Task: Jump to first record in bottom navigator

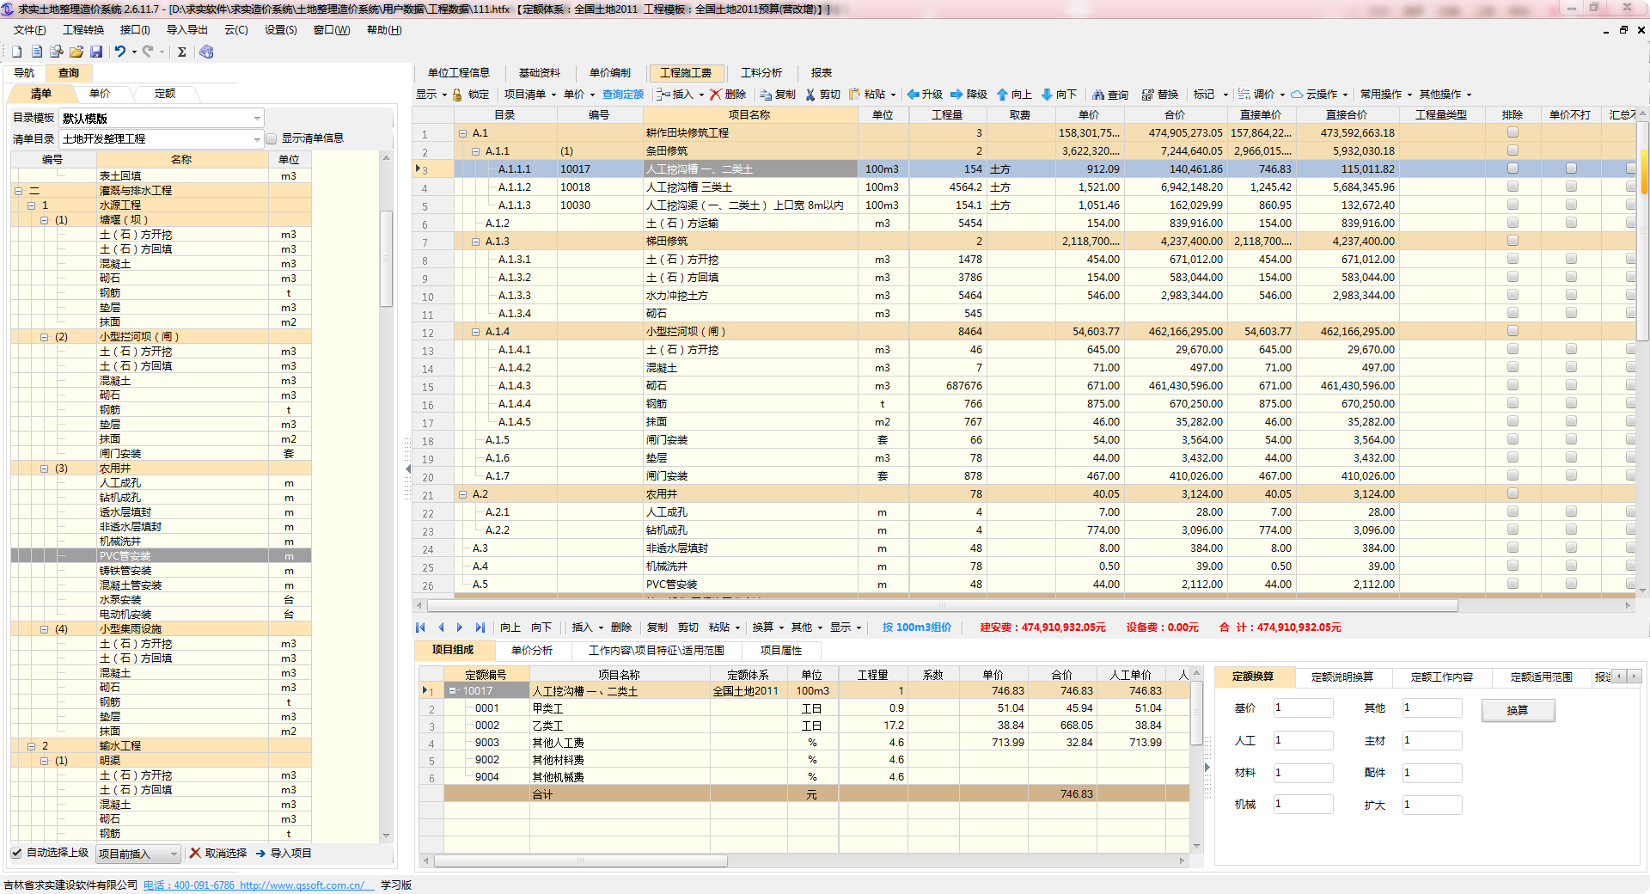Action: tap(420, 628)
